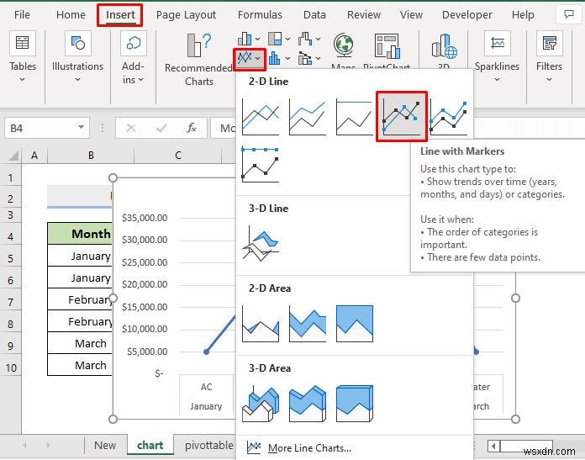Image resolution: width=585 pixels, height=460 pixels.
Task: Click the View tab
Action: 411,14
